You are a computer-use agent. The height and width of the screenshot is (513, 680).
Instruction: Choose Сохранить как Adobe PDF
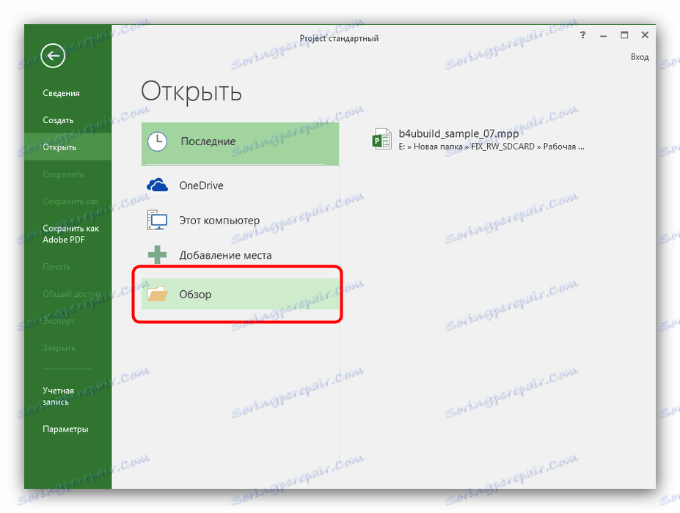(x=70, y=234)
